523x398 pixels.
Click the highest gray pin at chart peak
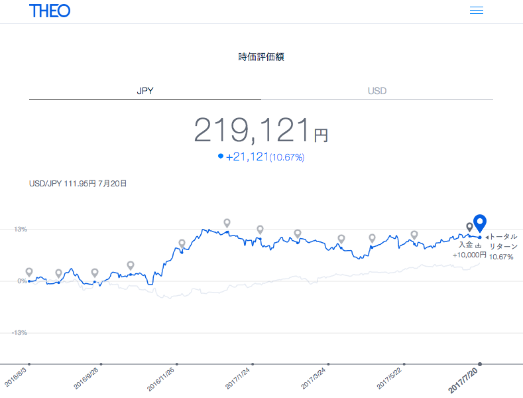tap(227, 223)
